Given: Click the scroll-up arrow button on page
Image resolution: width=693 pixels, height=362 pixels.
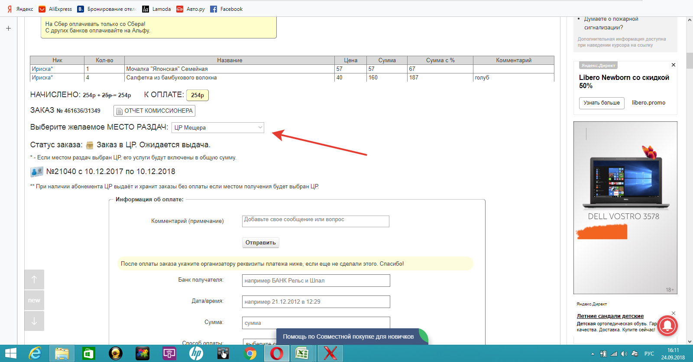Looking at the screenshot, I should point(34,279).
